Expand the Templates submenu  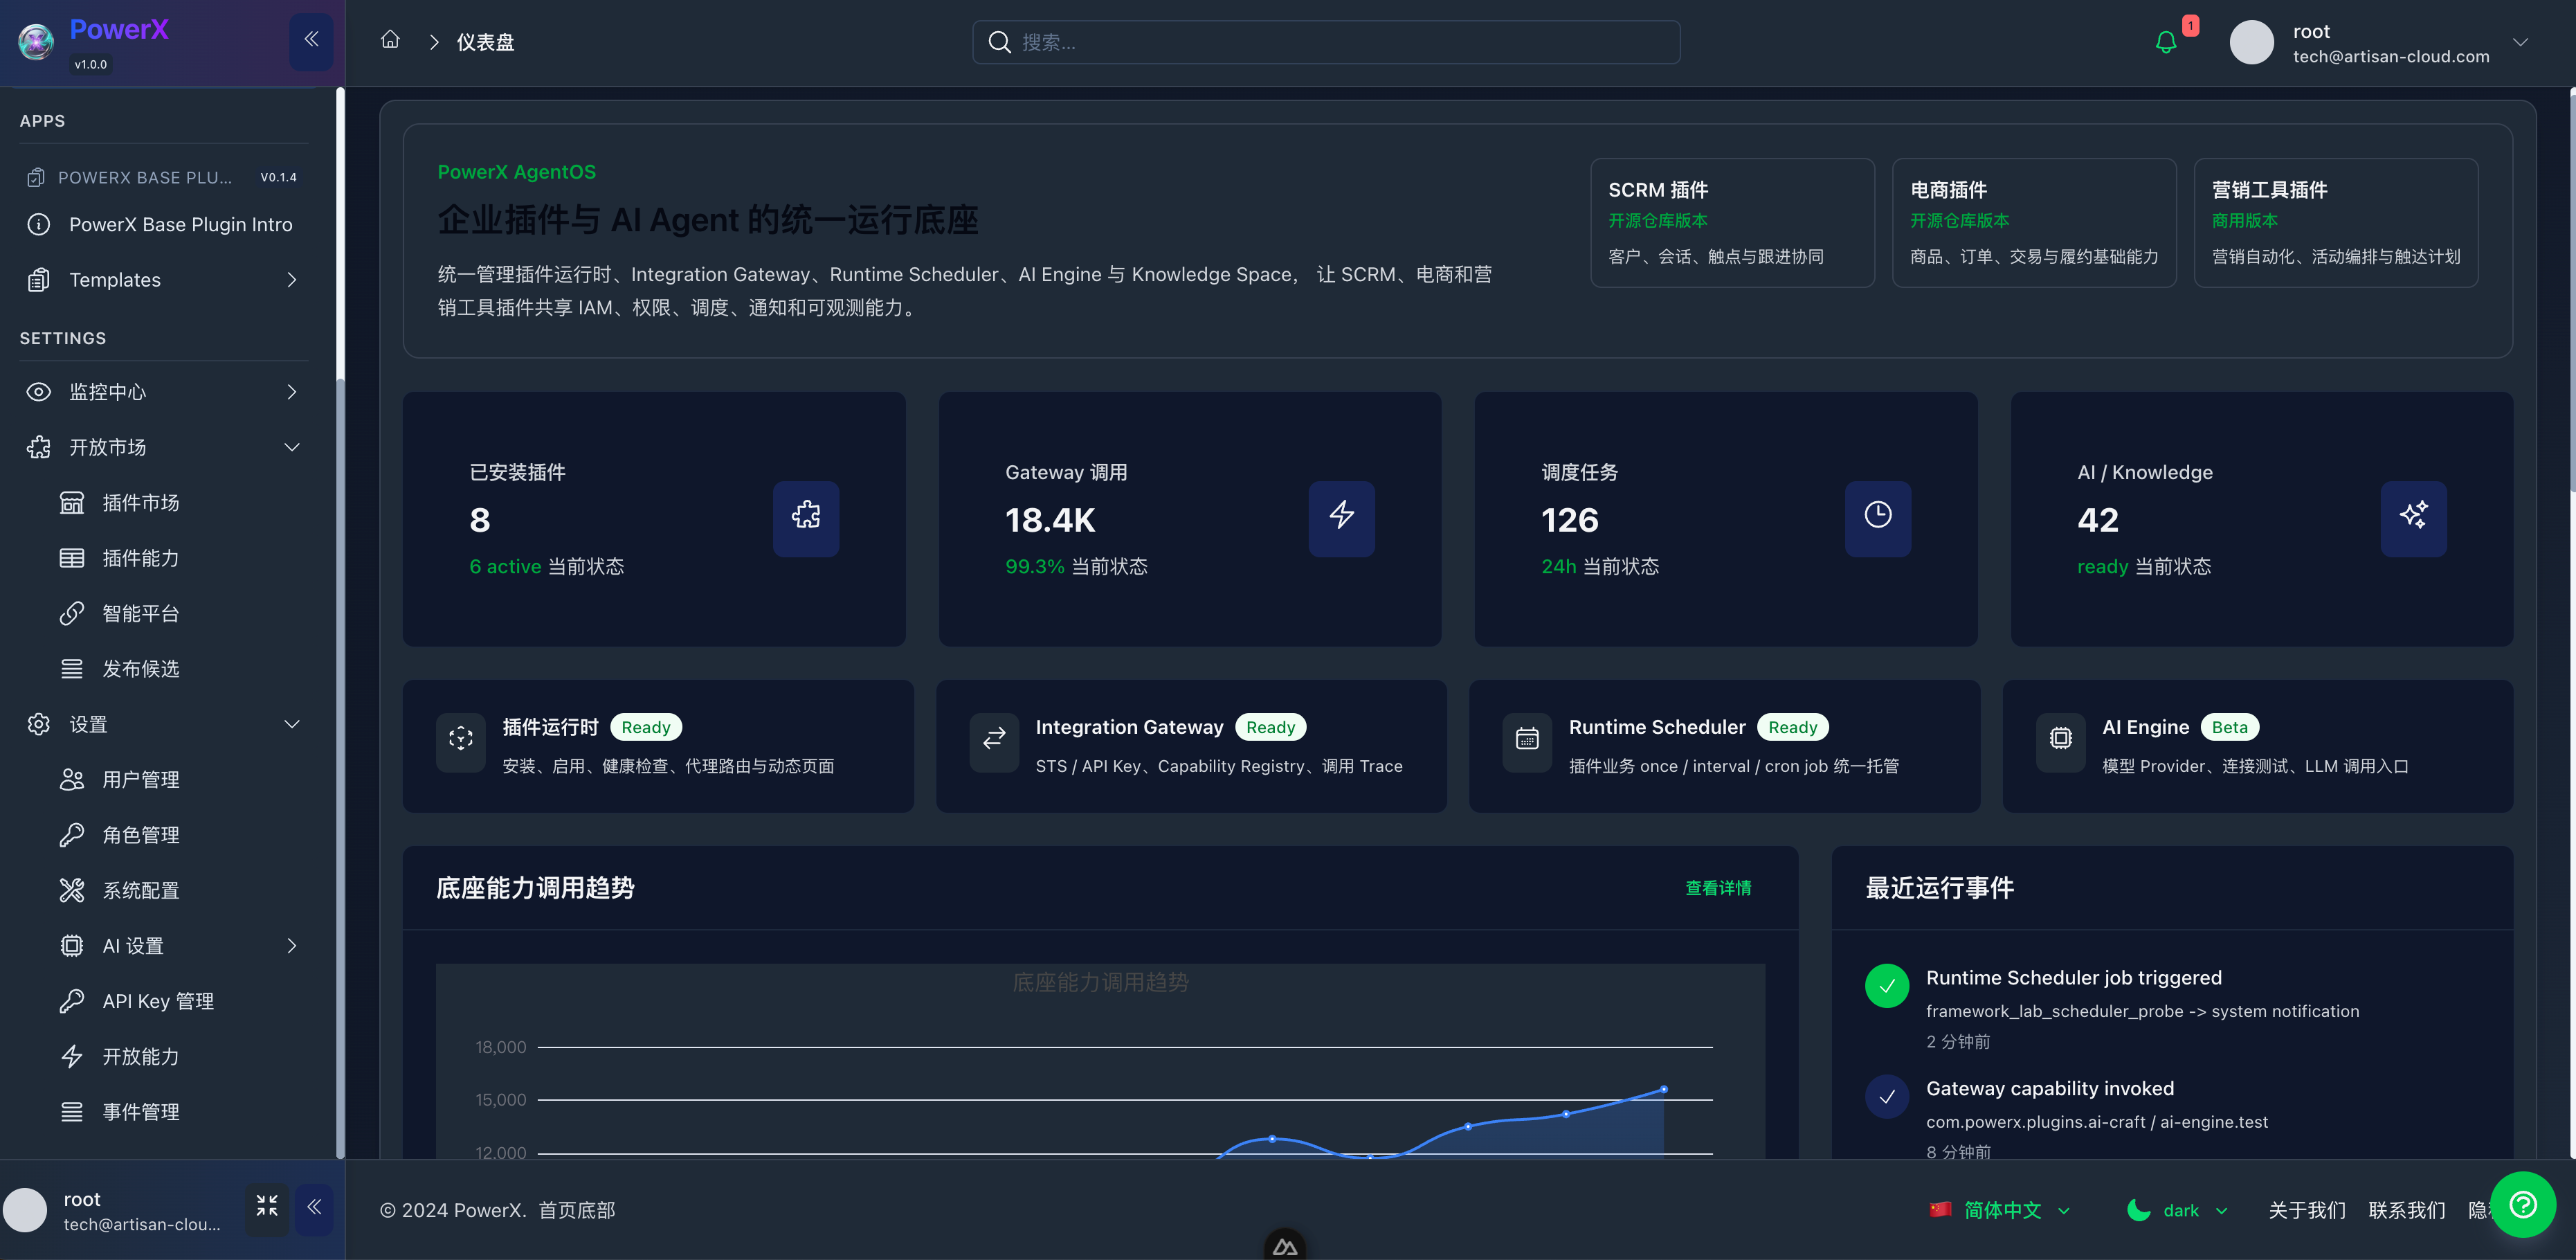pos(165,280)
